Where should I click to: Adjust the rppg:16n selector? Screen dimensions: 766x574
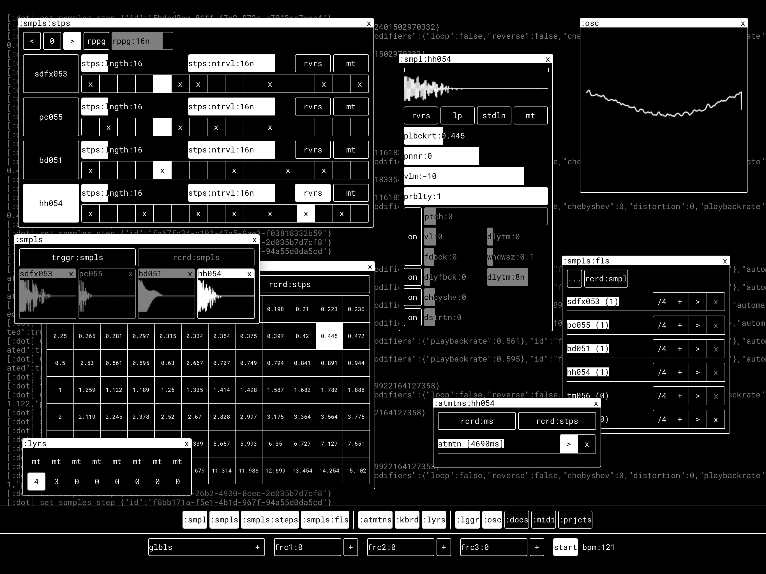(142, 41)
